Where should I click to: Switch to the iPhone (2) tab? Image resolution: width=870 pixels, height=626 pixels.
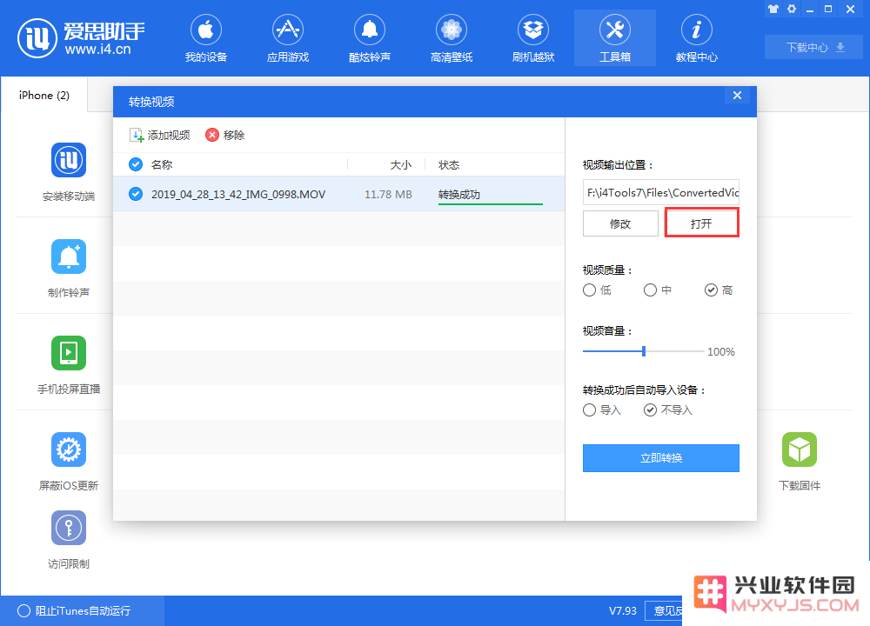(x=44, y=96)
